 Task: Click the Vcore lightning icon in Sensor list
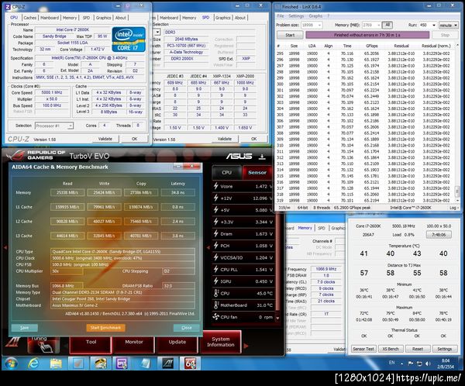click(216, 186)
